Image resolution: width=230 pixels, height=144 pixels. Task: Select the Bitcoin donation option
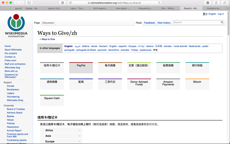click(197, 84)
